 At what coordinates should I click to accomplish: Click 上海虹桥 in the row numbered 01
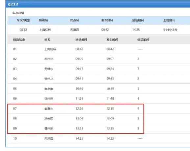pyautogui.click(x=50, y=49)
